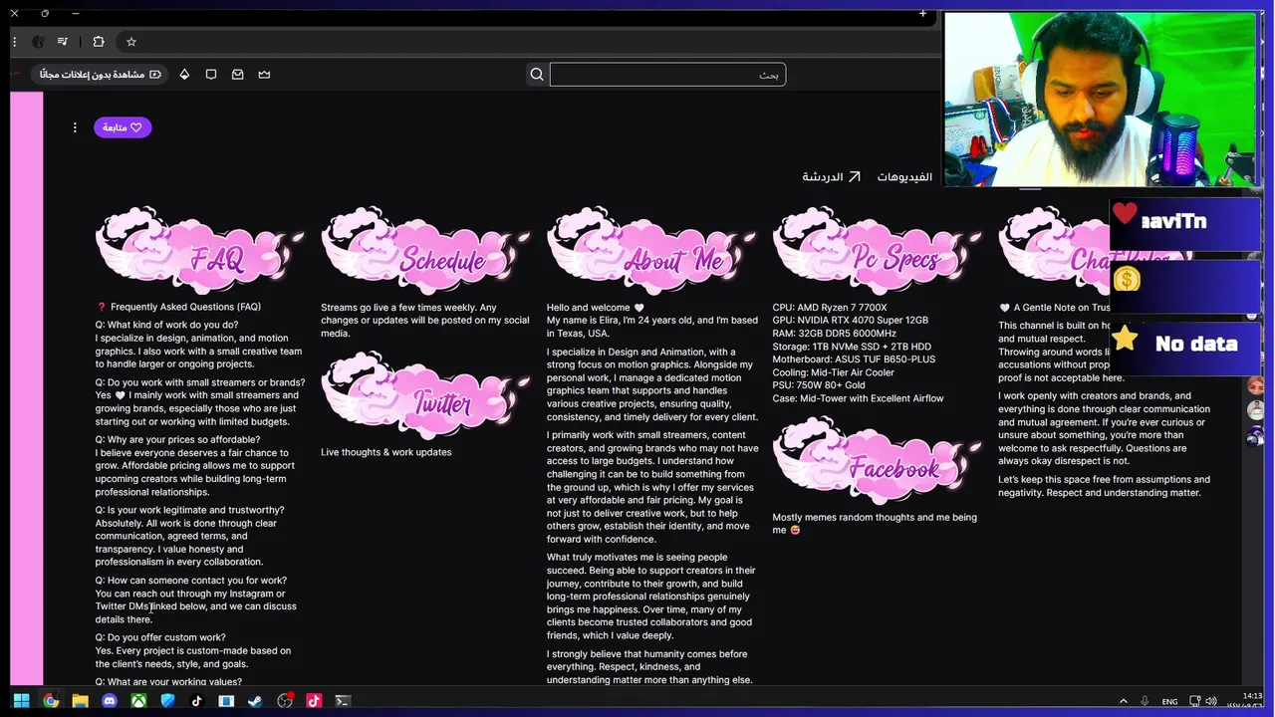Click the Pc Specs panel banner
This screenshot has height=717, width=1275.
877,251
